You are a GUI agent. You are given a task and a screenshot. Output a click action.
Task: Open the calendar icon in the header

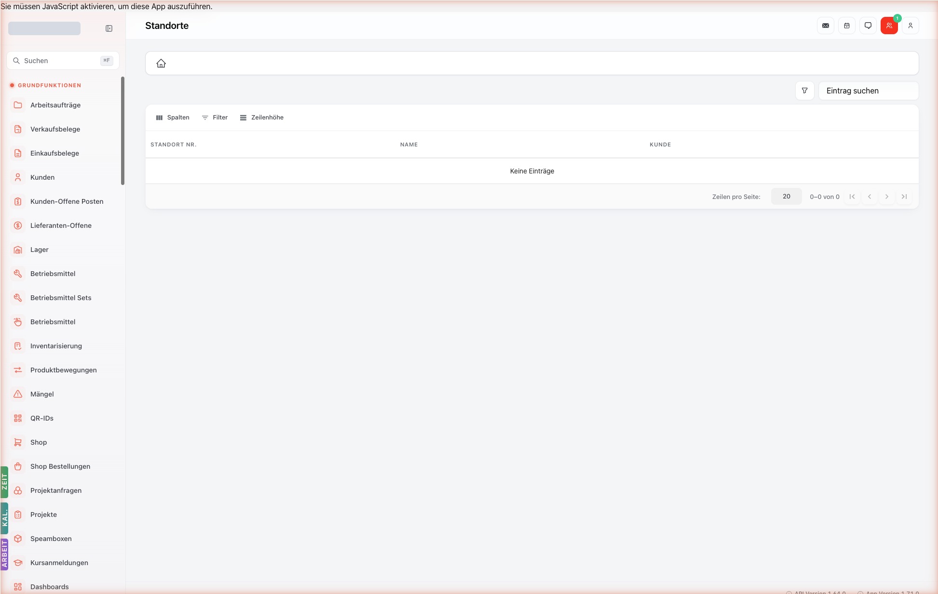(847, 26)
